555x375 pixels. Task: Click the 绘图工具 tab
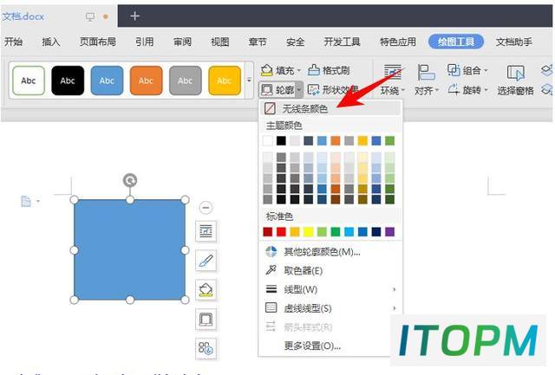456,42
